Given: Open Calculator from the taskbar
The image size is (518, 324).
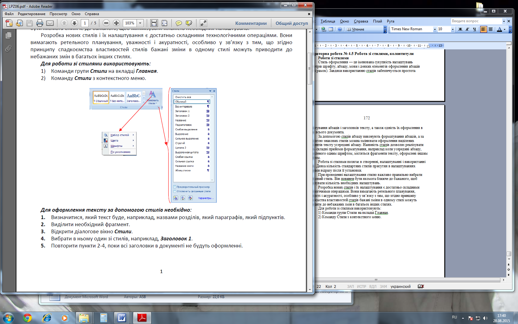Looking at the screenshot, I should 104,318.
